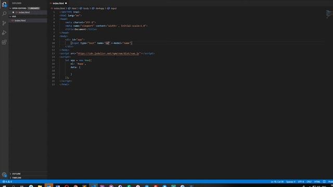Select index.html under Open Editors
Viewport: 333px width, 187px height.
[24, 12]
